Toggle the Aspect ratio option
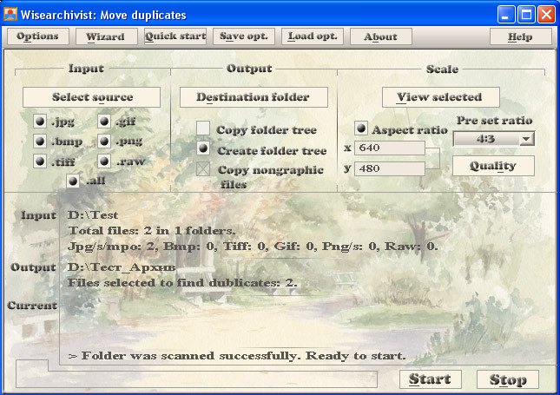560x395 pixels. [361, 128]
